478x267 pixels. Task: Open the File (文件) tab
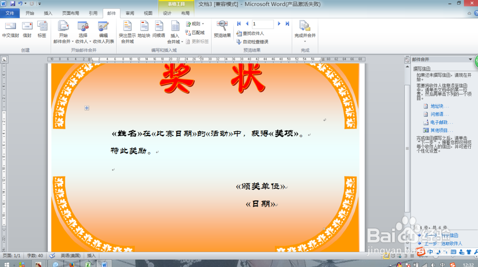coord(10,13)
